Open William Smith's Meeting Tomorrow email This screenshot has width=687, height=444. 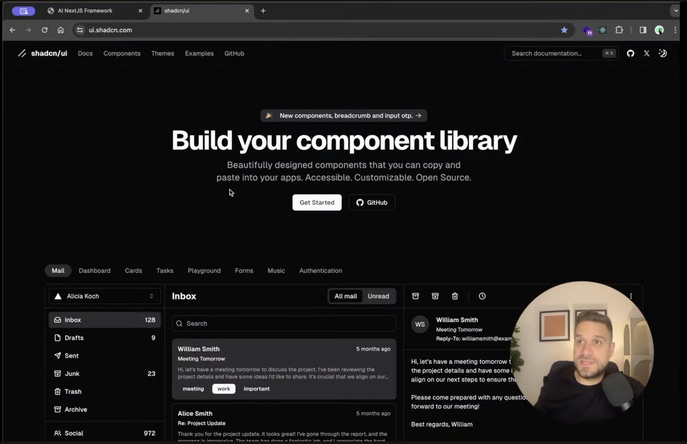pyautogui.click(x=284, y=369)
